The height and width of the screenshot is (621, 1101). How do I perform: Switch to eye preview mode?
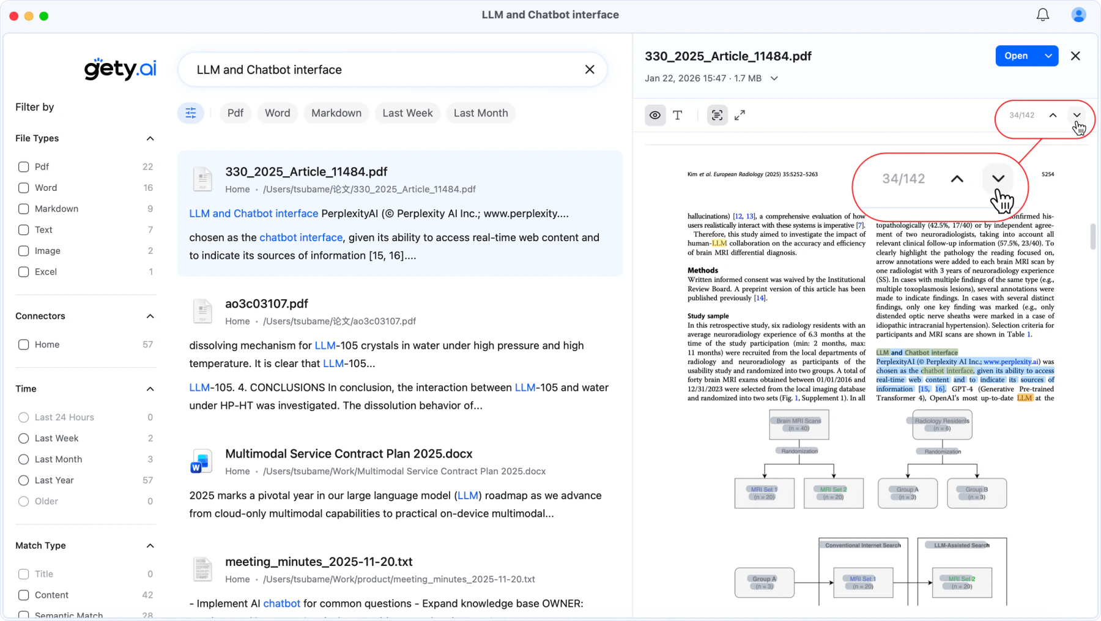(655, 115)
